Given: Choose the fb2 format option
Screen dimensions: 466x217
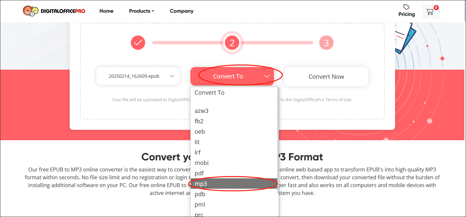Looking at the screenshot, I should [199, 121].
